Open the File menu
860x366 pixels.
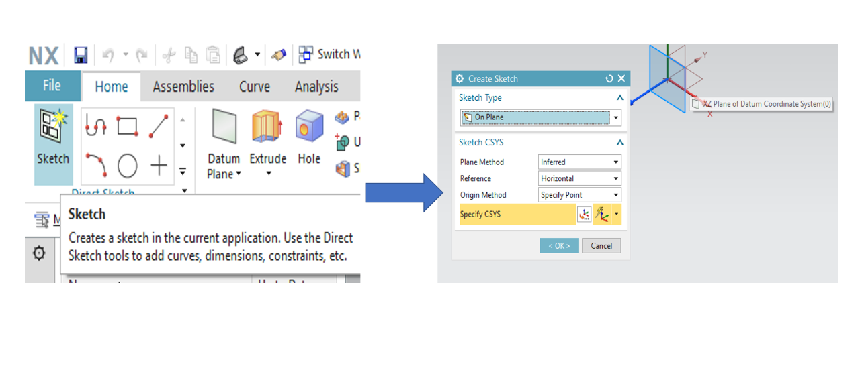tap(52, 86)
